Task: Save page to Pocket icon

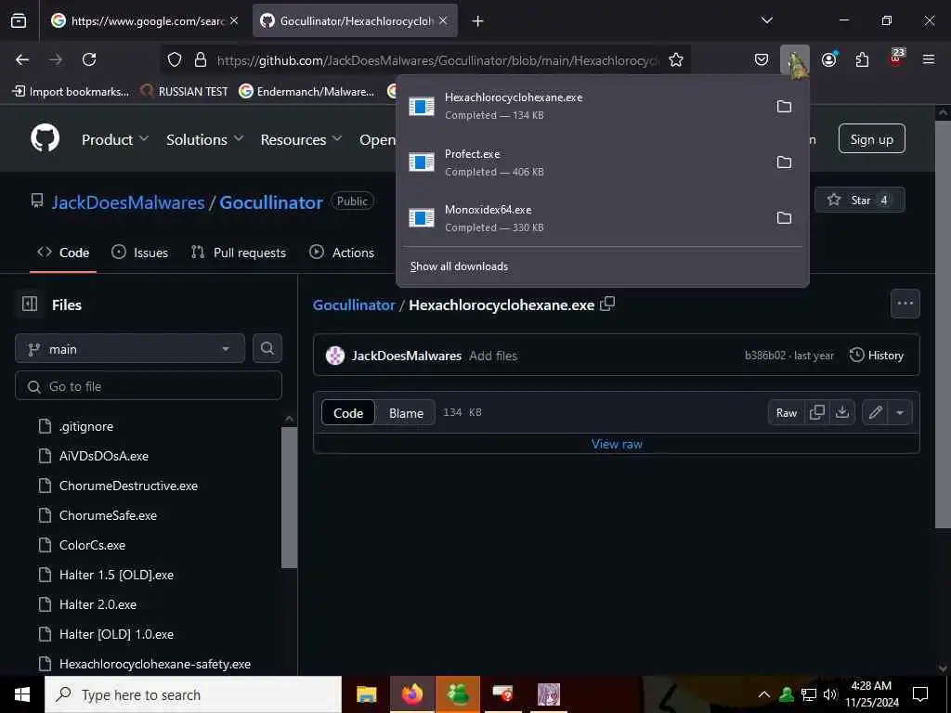Action: [762, 59]
